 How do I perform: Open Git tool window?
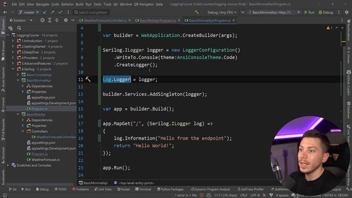(13, 189)
